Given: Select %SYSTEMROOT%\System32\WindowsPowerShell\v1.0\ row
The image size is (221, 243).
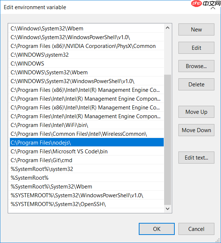Looking at the screenshot, I should pyautogui.click(x=87, y=195).
